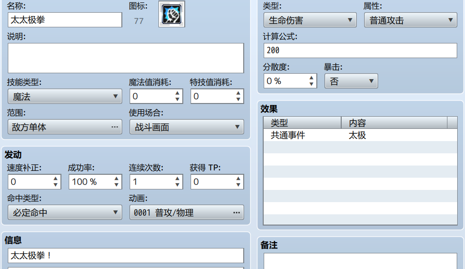Click the 计算公式 field containing 200
Screen dimensions: 465x269
(360, 50)
